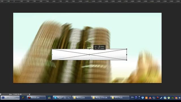The image size is (181, 102).
Task: Click the right-middle transform handle
Action: (x=127, y=55)
